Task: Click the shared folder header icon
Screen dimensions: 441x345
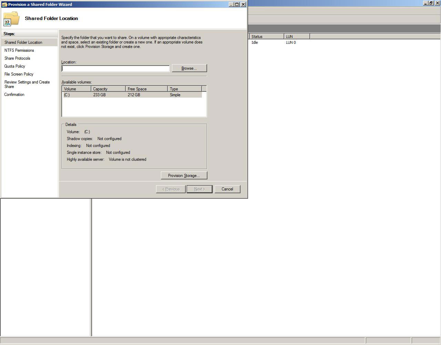Action: click(x=11, y=19)
